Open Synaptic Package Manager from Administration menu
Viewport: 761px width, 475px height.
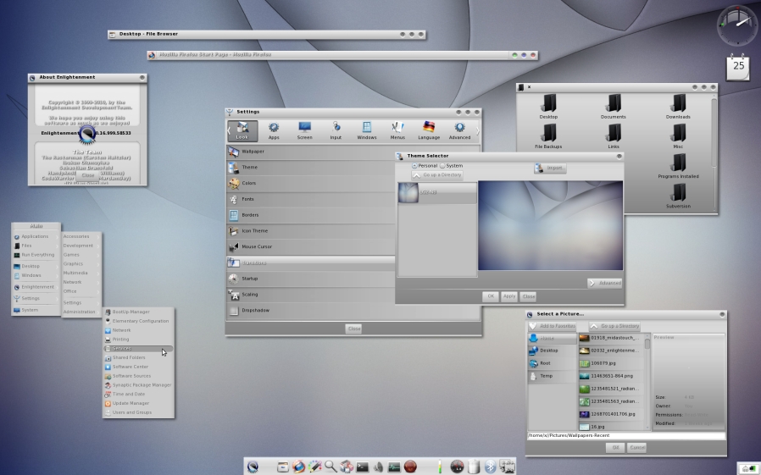point(138,385)
